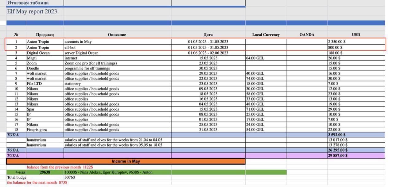Select the 'OANDA' column header

(307, 35)
